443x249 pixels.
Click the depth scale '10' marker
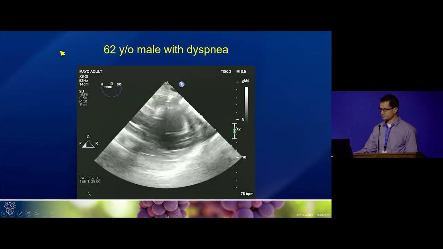[x=244, y=157]
